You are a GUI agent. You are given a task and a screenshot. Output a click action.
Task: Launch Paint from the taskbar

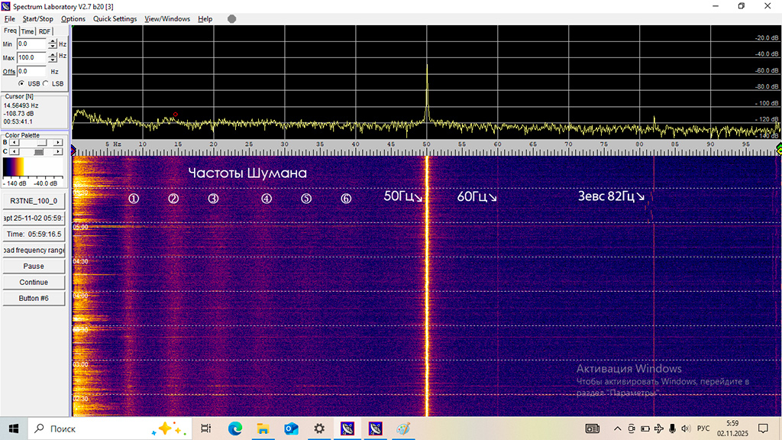tap(403, 429)
